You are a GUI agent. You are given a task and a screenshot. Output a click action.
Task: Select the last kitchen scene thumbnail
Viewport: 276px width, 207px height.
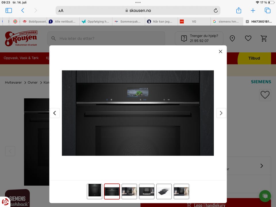[181, 191]
